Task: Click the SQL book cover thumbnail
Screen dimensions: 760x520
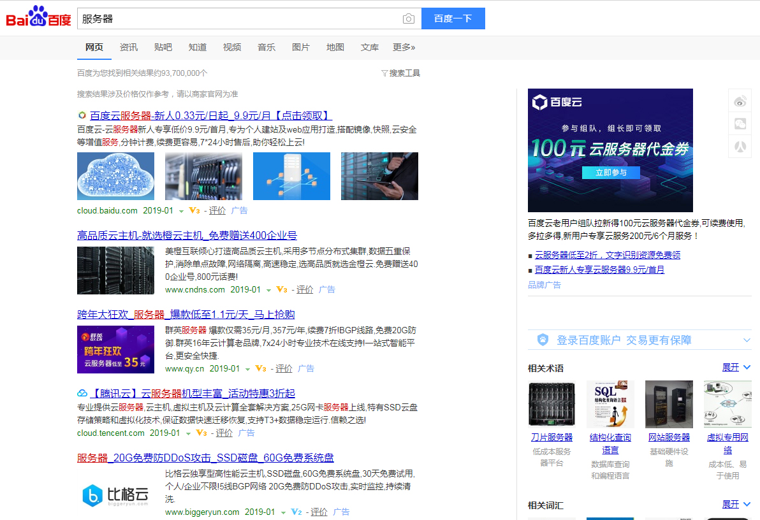Action: (x=610, y=404)
